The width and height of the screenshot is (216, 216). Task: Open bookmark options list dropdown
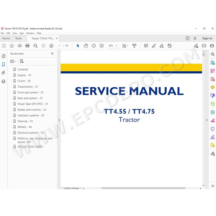click(x=13, y=61)
